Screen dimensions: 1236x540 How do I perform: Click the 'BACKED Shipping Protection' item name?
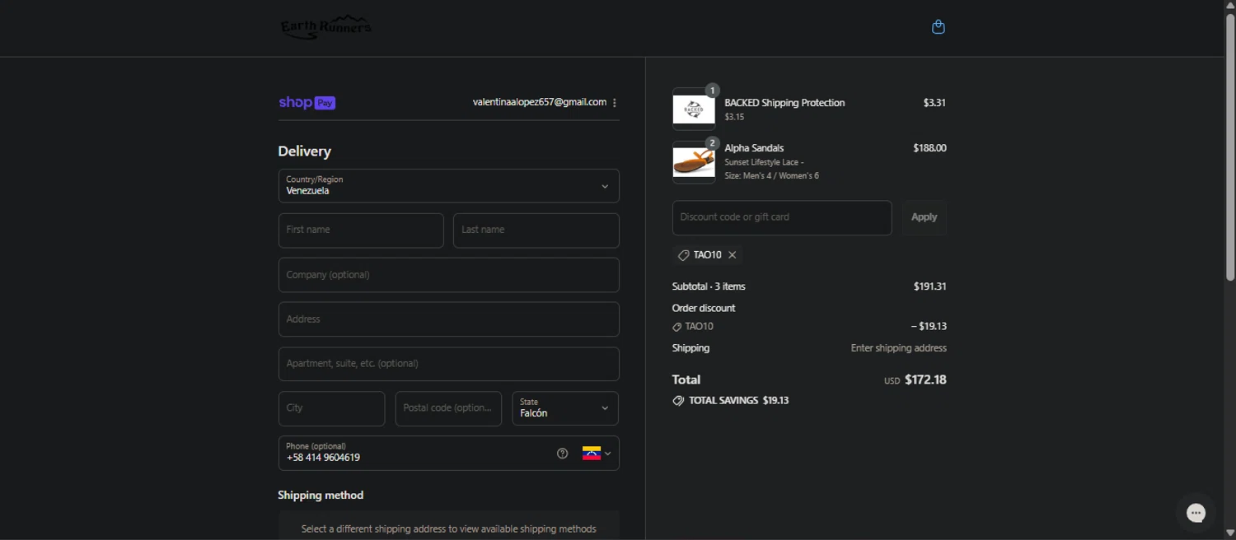[784, 103]
